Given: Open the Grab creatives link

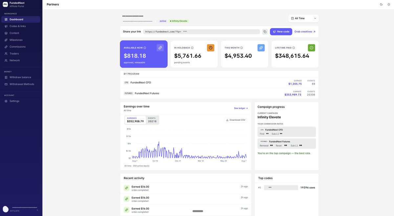Looking at the screenshot, I should 305,32.
